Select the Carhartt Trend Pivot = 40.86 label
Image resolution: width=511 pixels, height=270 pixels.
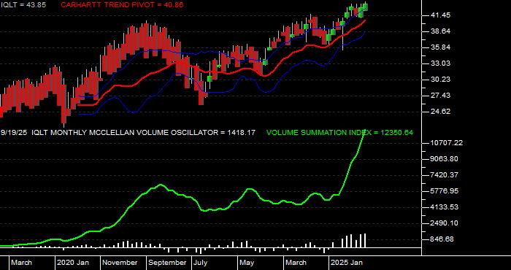tap(122, 5)
